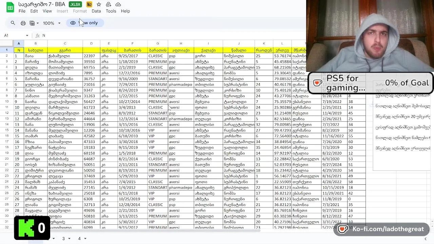Click cell 99.47293 in column L
The width and height of the screenshot is (434, 244).
pos(282,130)
